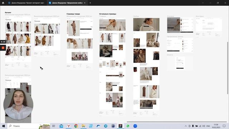The height and width of the screenshot is (129, 229).
Task: Launch Yandex Browser from the taskbar
Action: (69, 126)
